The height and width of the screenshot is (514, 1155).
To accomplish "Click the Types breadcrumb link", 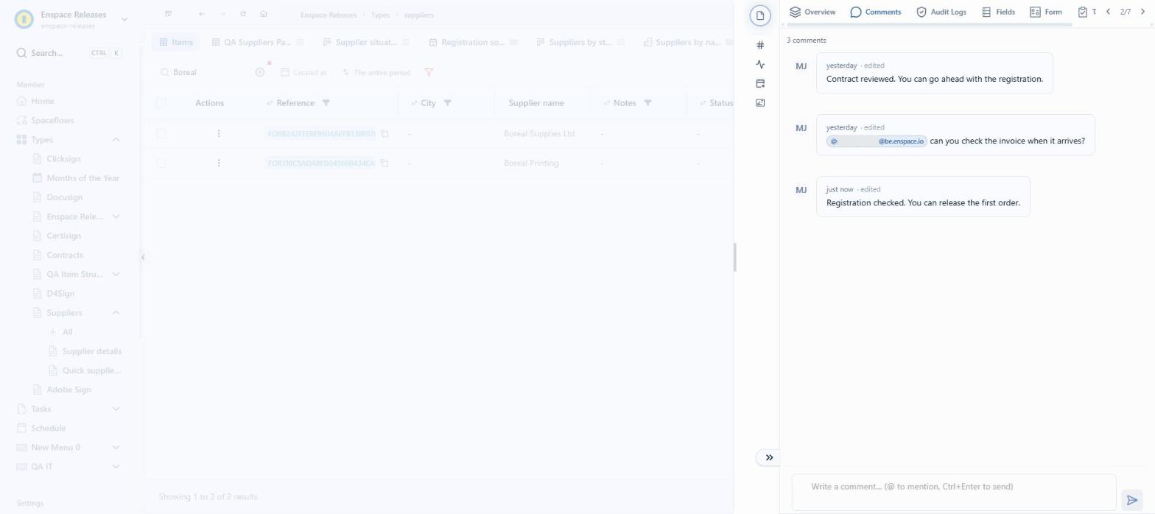I will pyautogui.click(x=380, y=15).
